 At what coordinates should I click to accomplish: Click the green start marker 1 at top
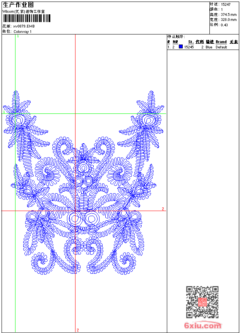click(18, 36)
